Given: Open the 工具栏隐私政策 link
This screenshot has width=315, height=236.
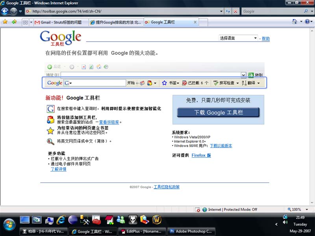Looking at the screenshot, I should 167,187.
